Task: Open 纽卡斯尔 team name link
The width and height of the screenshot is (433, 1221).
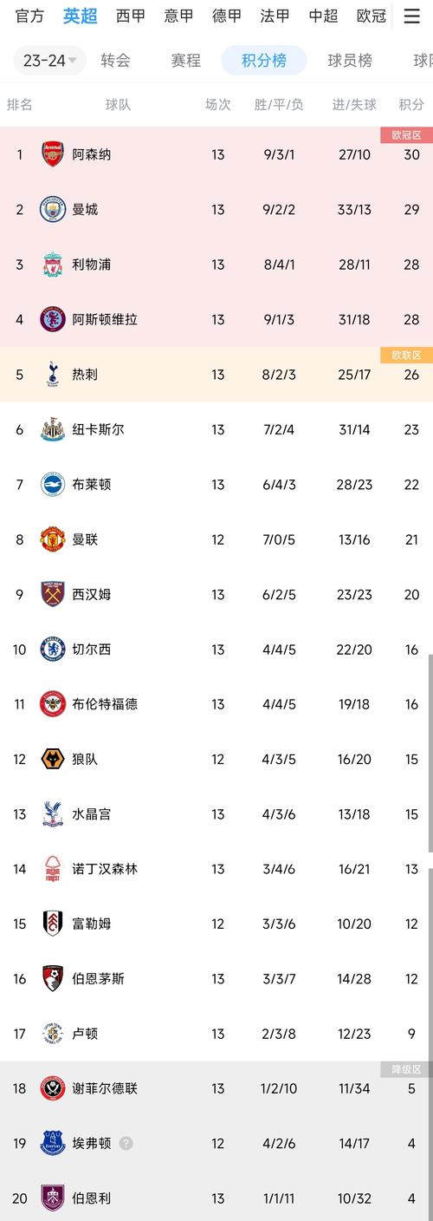Action: (98, 429)
